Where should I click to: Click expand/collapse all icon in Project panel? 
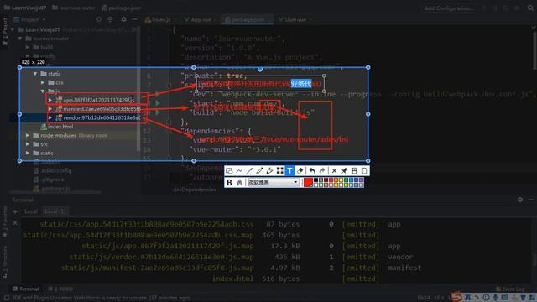[x=110, y=19]
